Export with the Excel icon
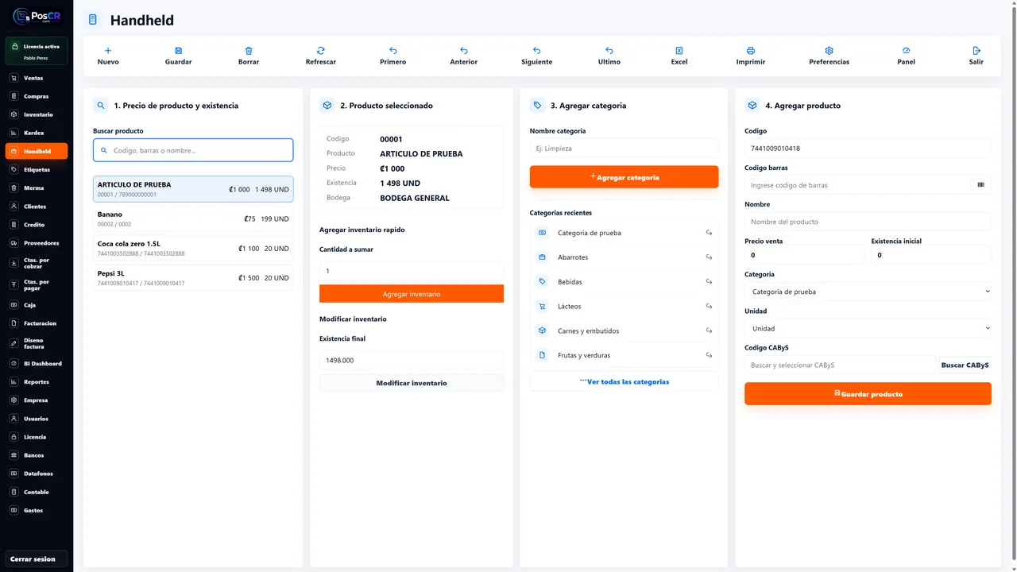The height and width of the screenshot is (572, 1017). (679, 50)
